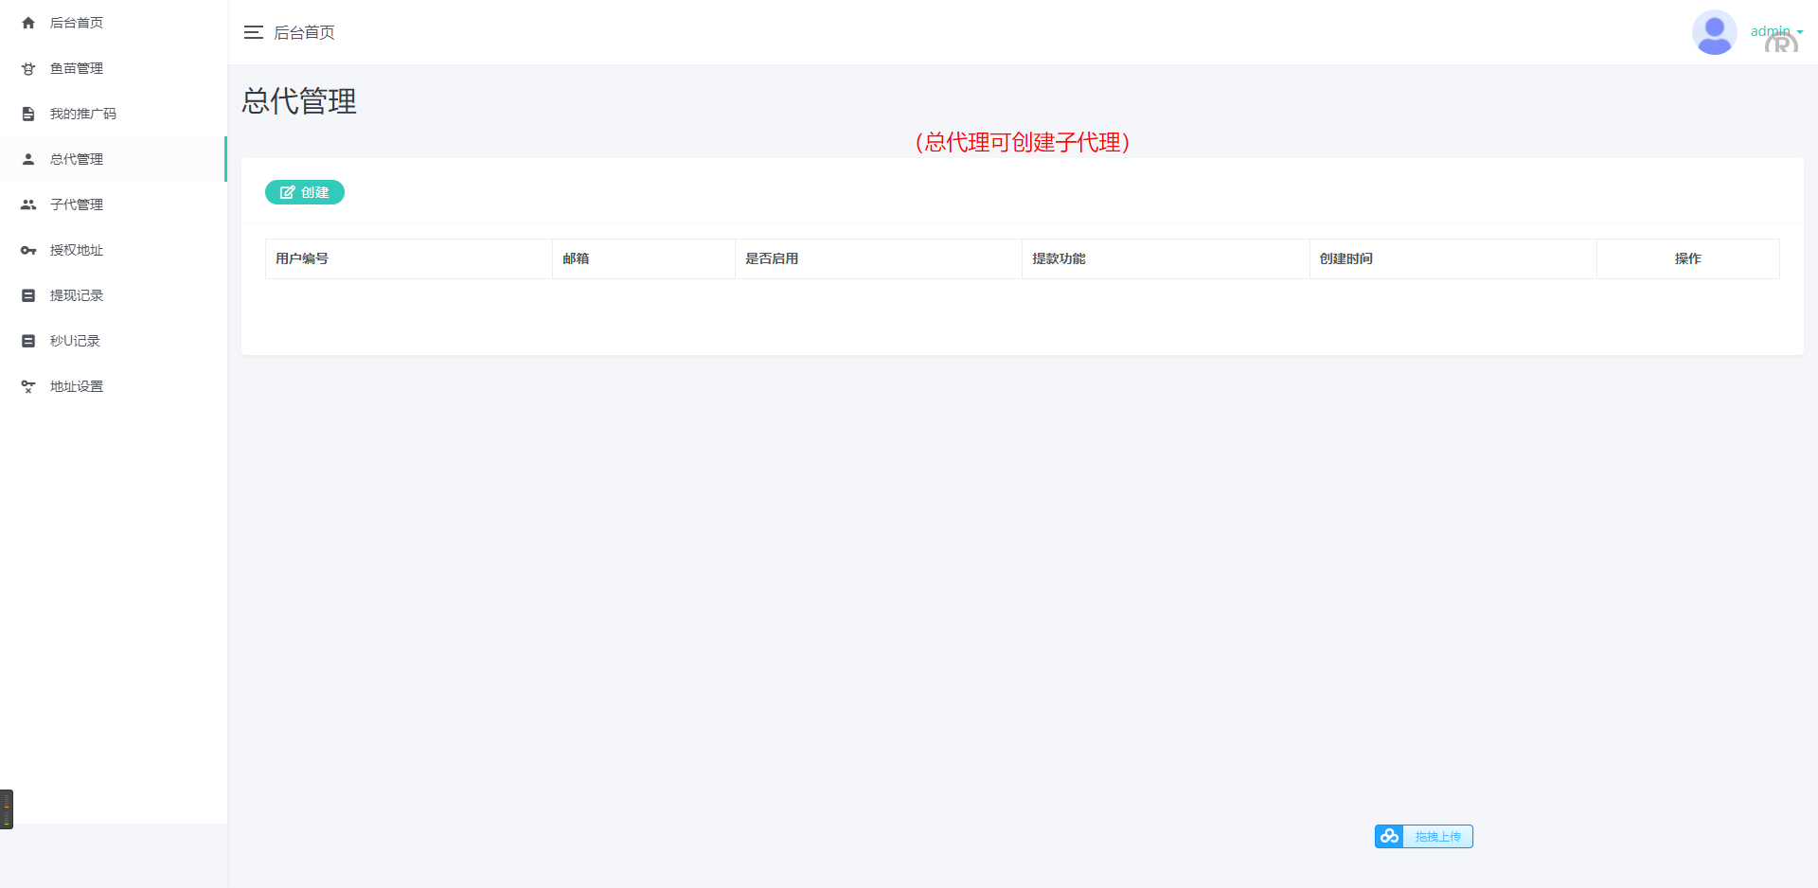Click the admin avatar image

tap(1714, 32)
